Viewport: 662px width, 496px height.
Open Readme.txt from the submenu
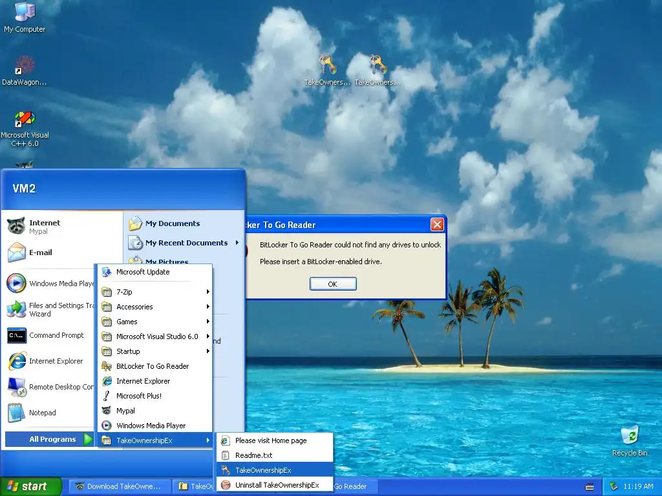click(x=275, y=455)
